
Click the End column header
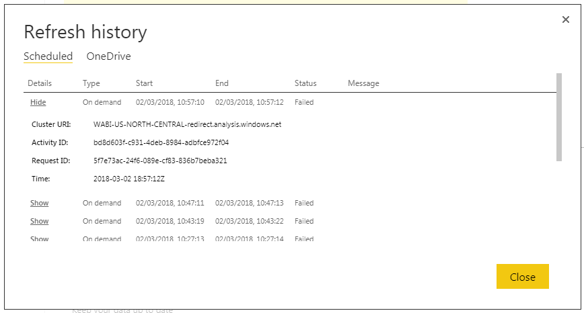[221, 83]
